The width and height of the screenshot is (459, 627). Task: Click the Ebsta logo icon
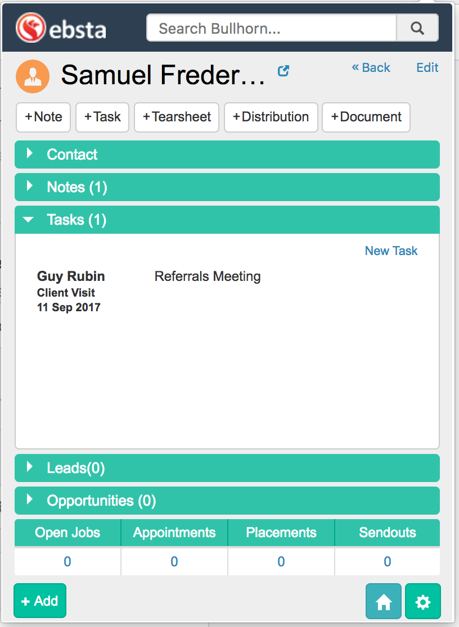(30, 28)
